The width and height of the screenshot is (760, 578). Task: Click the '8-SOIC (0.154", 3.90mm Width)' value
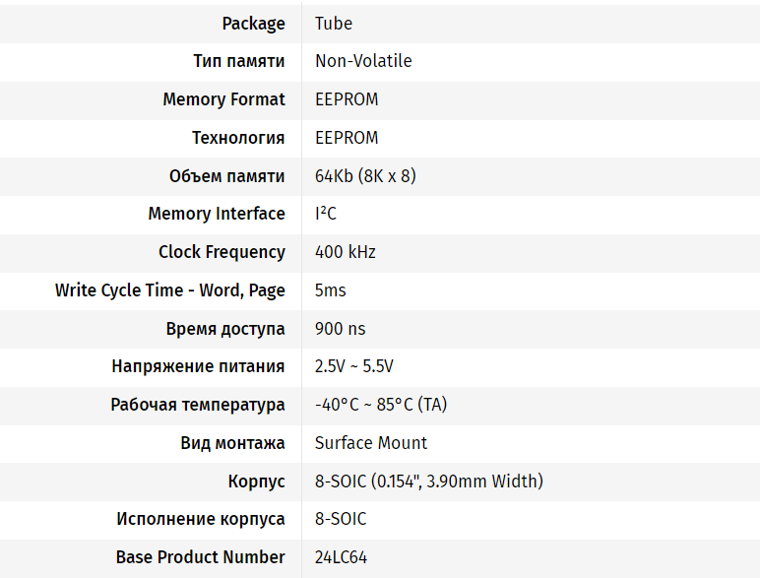pyautogui.click(x=429, y=482)
